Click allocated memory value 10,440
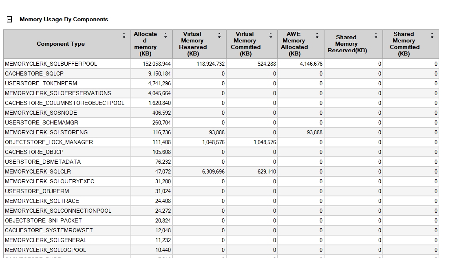The height and width of the screenshot is (258, 457). [163, 250]
